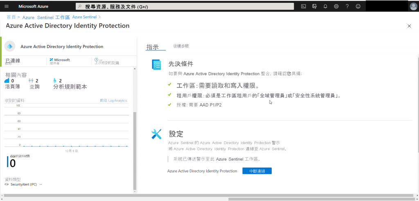
Task: Click the 系統已傳送警示 message text
Action: tap(217, 159)
